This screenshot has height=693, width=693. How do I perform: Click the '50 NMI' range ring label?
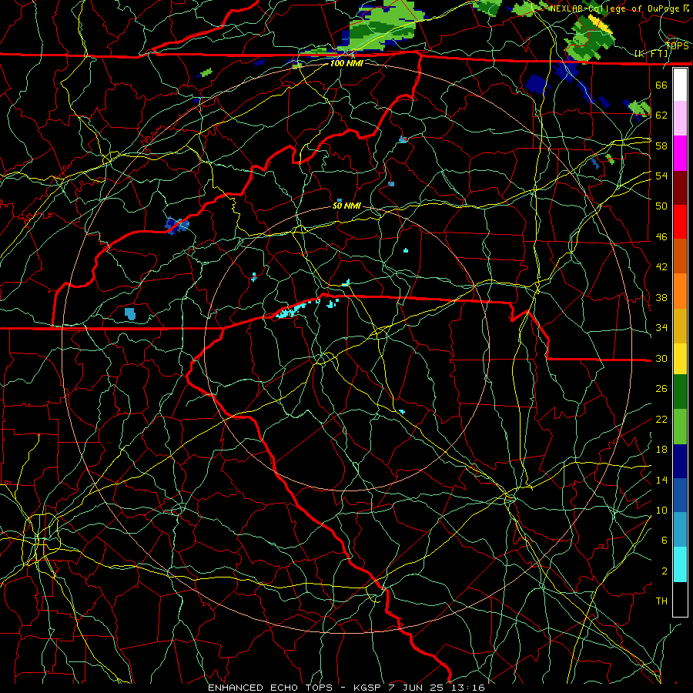pyautogui.click(x=346, y=206)
